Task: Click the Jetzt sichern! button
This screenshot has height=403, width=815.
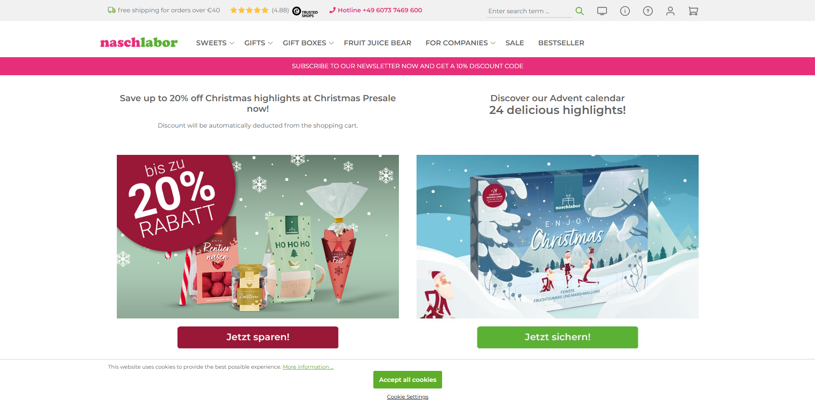Action: click(558, 337)
